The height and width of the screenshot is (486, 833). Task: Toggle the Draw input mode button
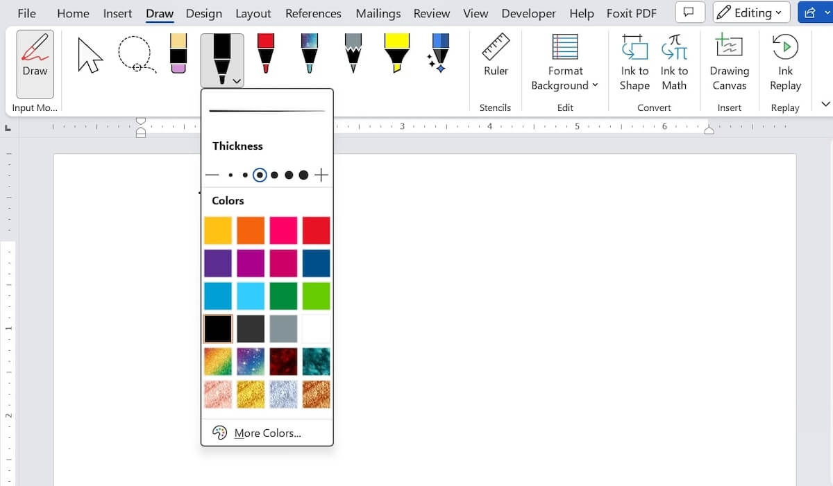tap(35, 64)
